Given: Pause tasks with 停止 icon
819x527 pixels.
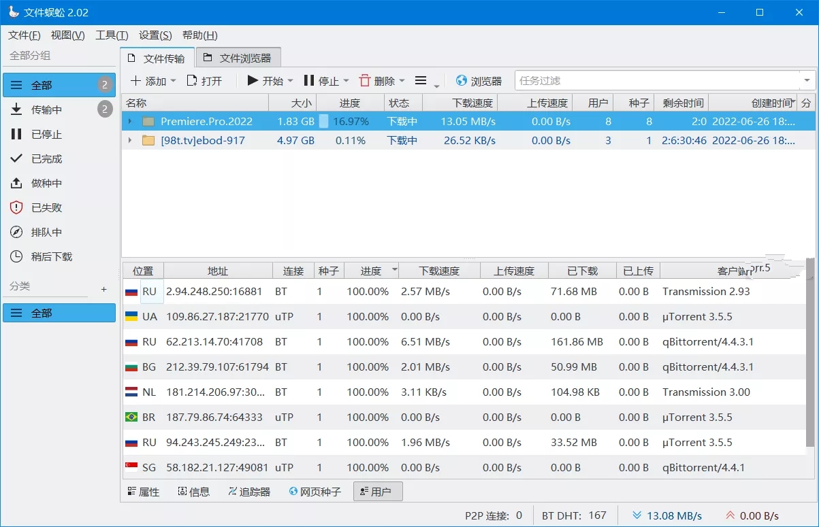Looking at the screenshot, I should (309, 81).
